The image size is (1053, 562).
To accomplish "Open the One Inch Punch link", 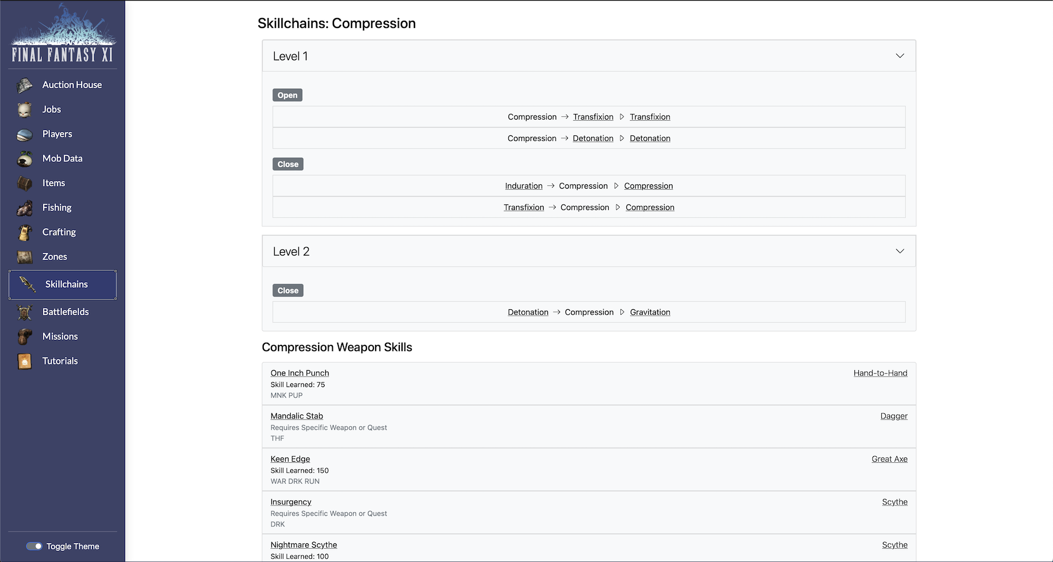I will pos(299,373).
